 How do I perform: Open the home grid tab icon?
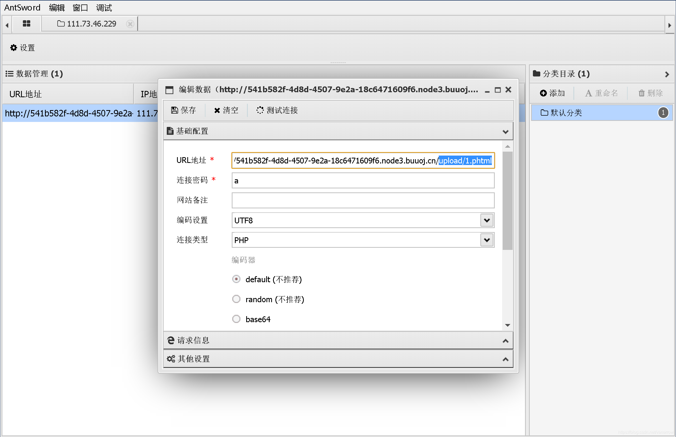[x=26, y=24]
